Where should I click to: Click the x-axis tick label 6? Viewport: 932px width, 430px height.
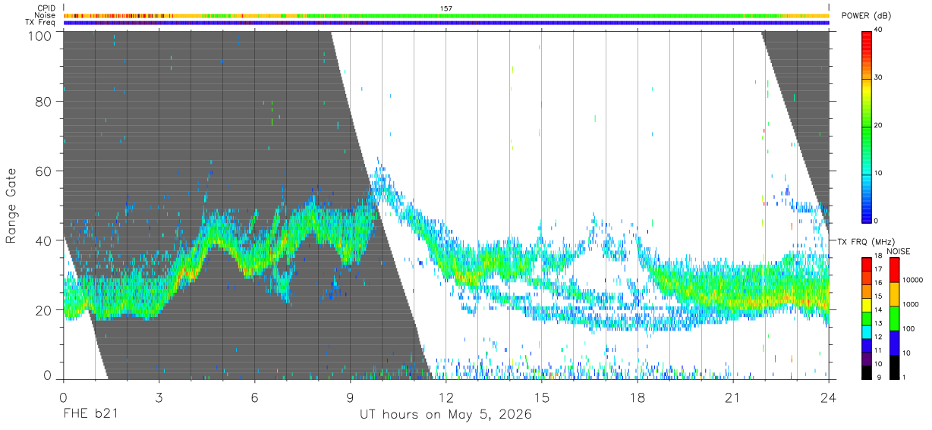[254, 398]
